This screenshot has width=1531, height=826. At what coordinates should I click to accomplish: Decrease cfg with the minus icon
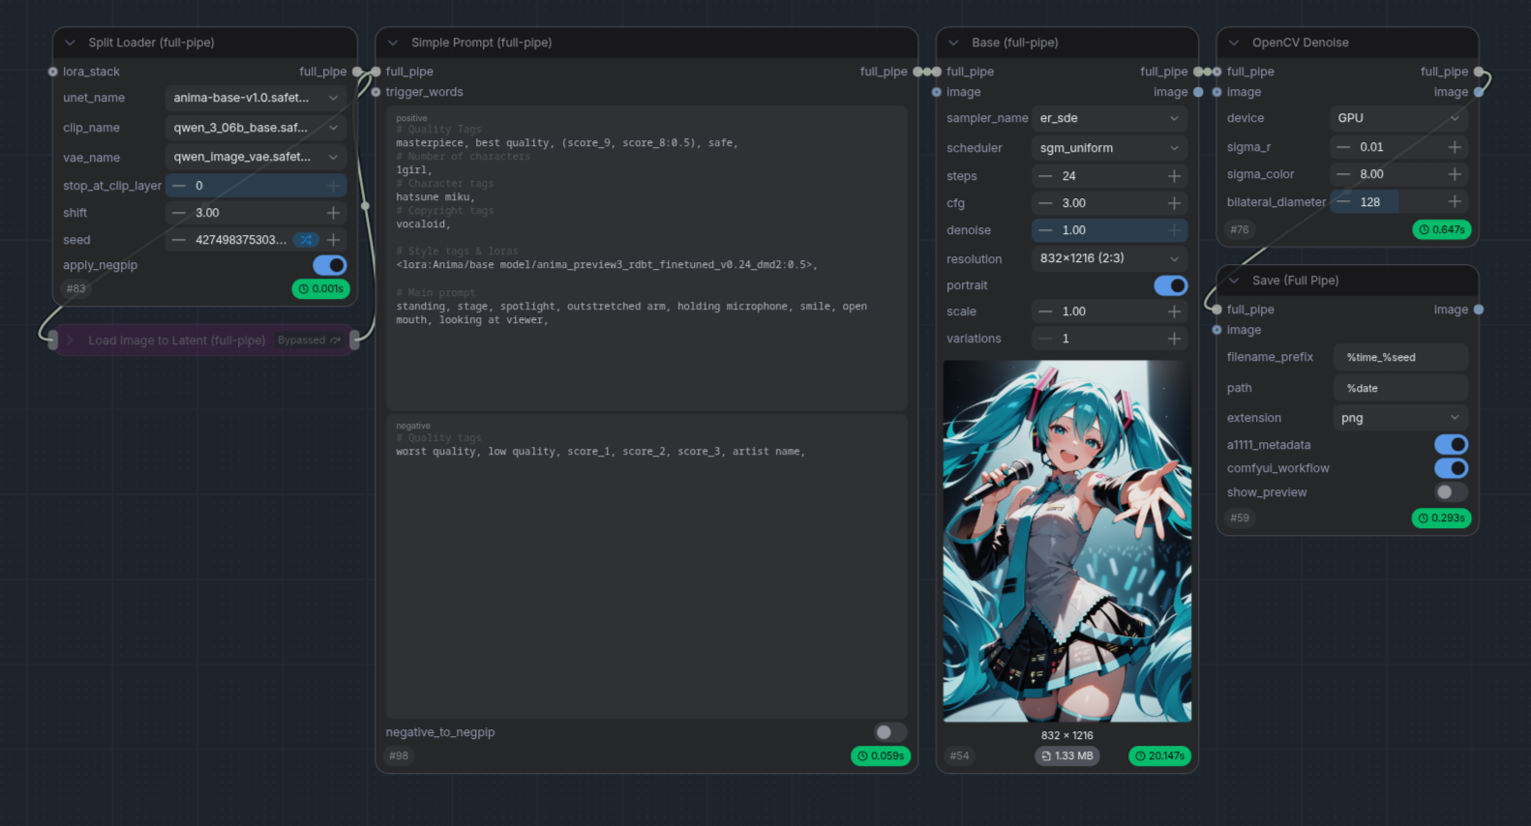tap(1045, 203)
